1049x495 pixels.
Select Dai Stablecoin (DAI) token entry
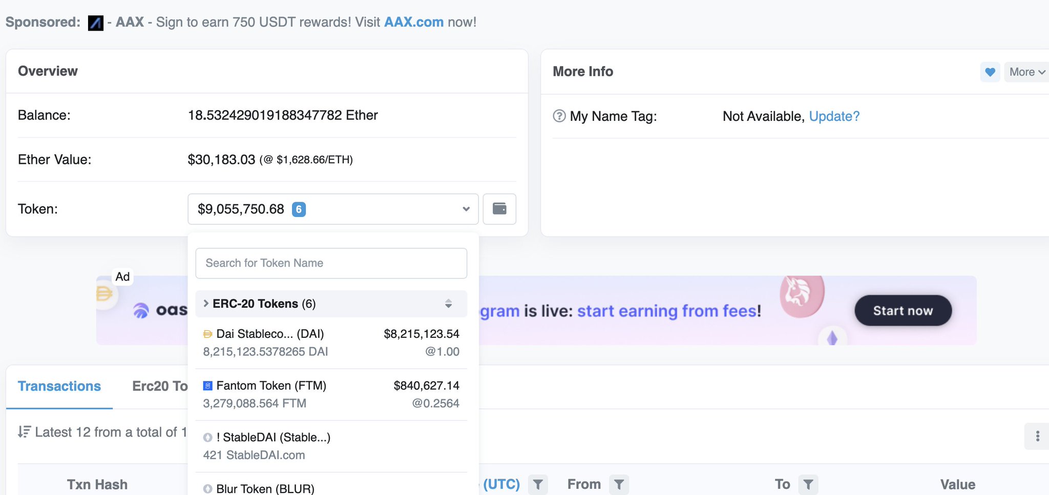tap(331, 342)
